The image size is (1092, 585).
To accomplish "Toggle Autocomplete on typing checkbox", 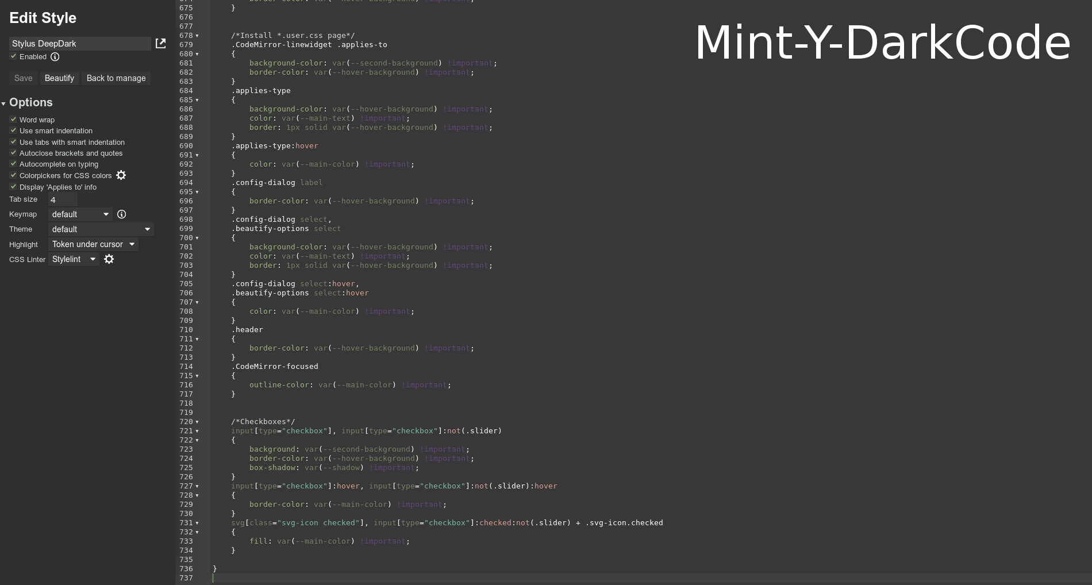I will point(13,164).
